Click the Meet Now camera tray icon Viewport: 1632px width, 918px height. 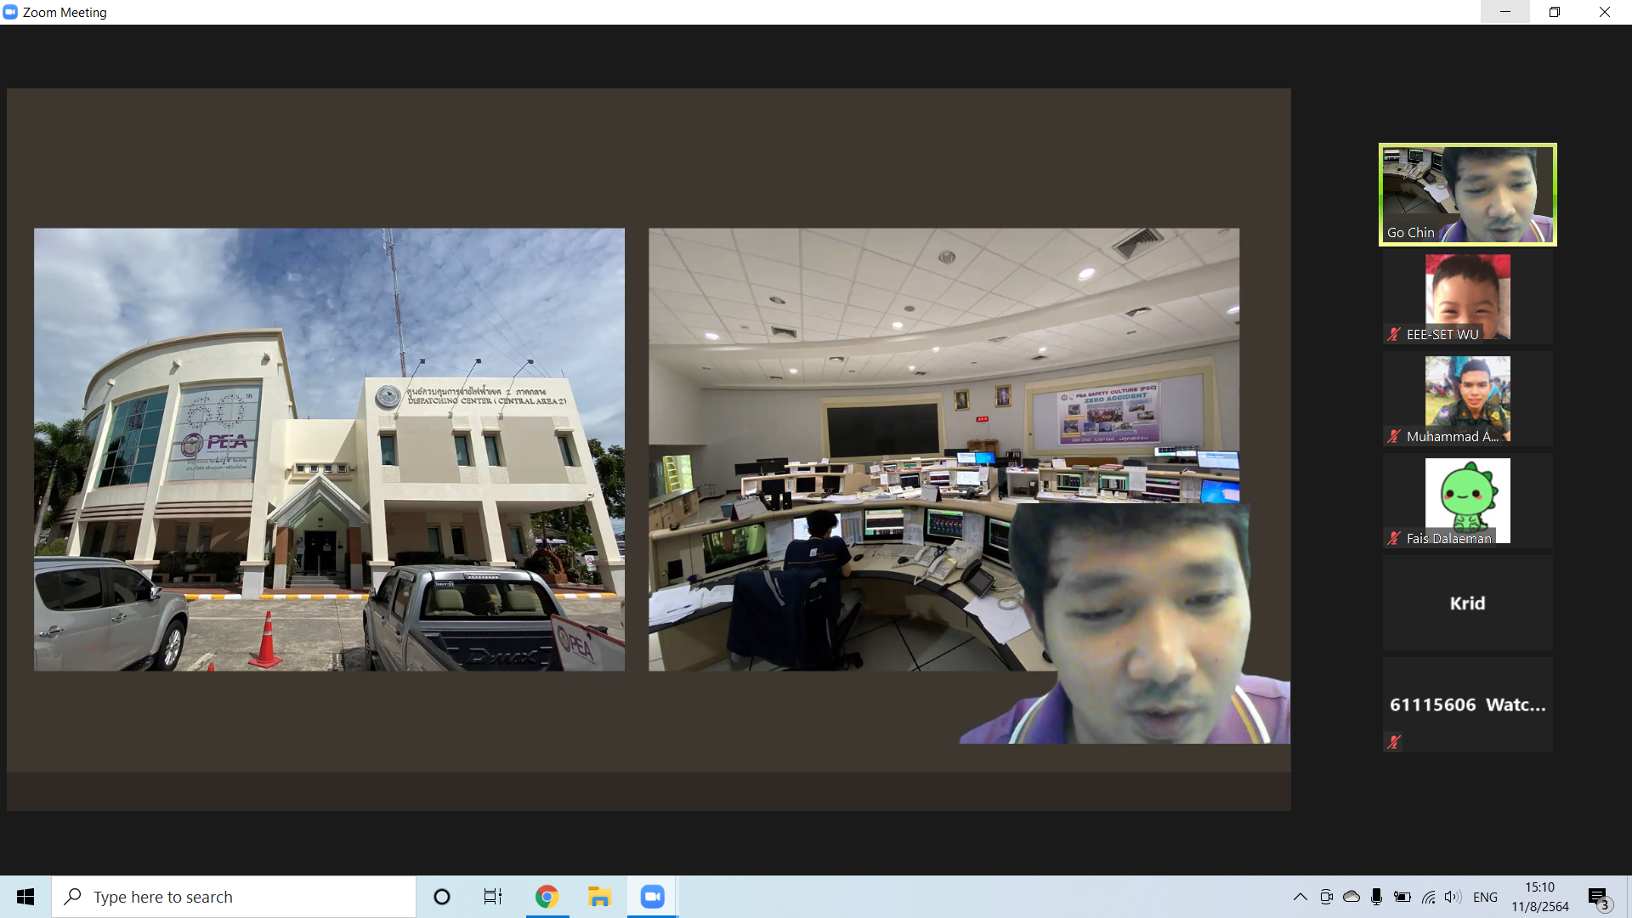(1326, 897)
